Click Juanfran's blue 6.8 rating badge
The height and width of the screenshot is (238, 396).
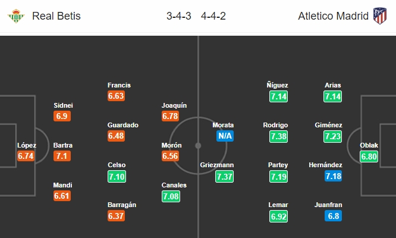click(333, 217)
